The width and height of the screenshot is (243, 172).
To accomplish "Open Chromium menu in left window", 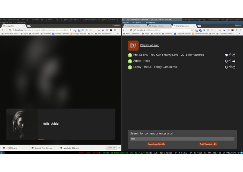I will [x=119, y=30].
